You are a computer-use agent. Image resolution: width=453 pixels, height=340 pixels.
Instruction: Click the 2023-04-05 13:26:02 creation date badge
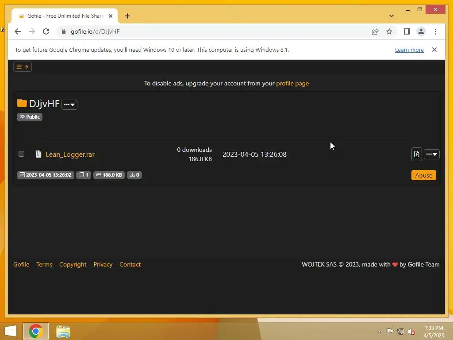pos(46,175)
